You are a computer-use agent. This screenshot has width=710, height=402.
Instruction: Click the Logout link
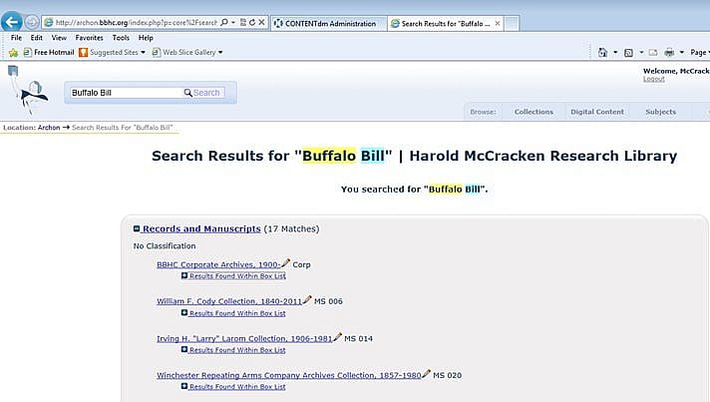coord(654,79)
